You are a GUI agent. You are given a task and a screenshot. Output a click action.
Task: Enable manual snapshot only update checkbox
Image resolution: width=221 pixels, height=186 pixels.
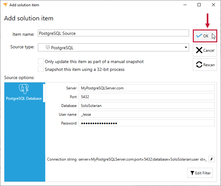click(41, 61)
